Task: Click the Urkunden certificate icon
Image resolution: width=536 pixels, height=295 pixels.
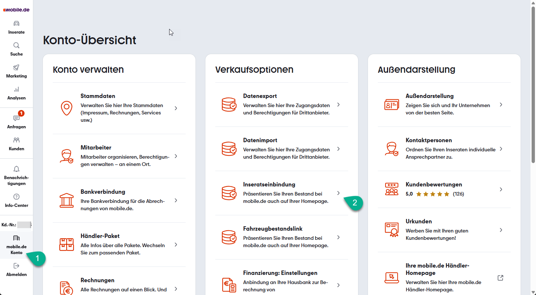Action: 391,230
